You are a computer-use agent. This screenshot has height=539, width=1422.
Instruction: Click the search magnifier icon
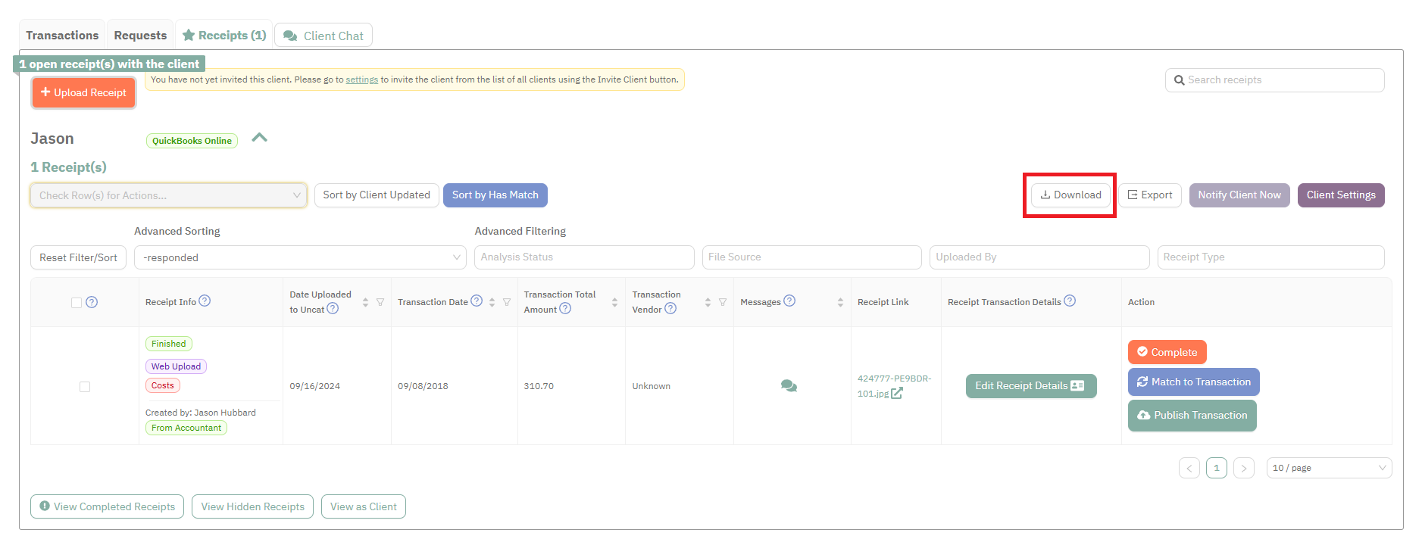(1179, 80)
